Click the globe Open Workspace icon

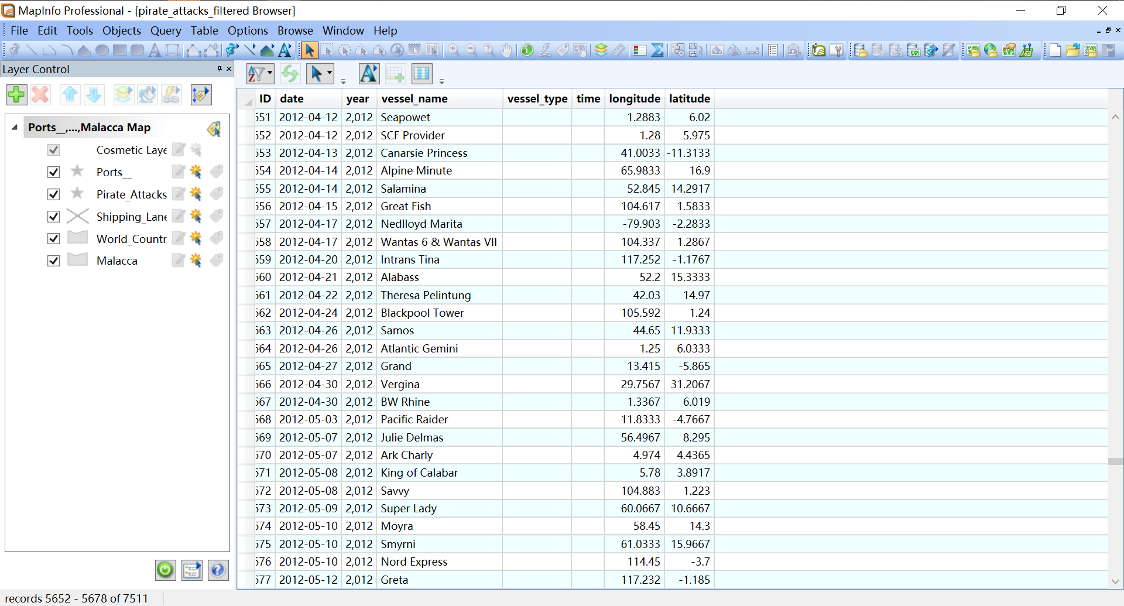[991, 50]
